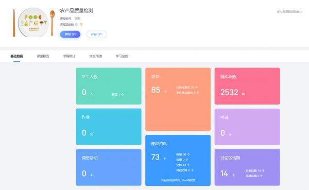Click the 任务点章节 79 个 line

click(x=187, y=88)
